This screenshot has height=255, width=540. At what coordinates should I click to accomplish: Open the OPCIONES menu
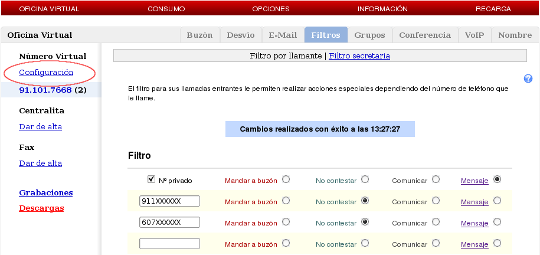point(271,9)
